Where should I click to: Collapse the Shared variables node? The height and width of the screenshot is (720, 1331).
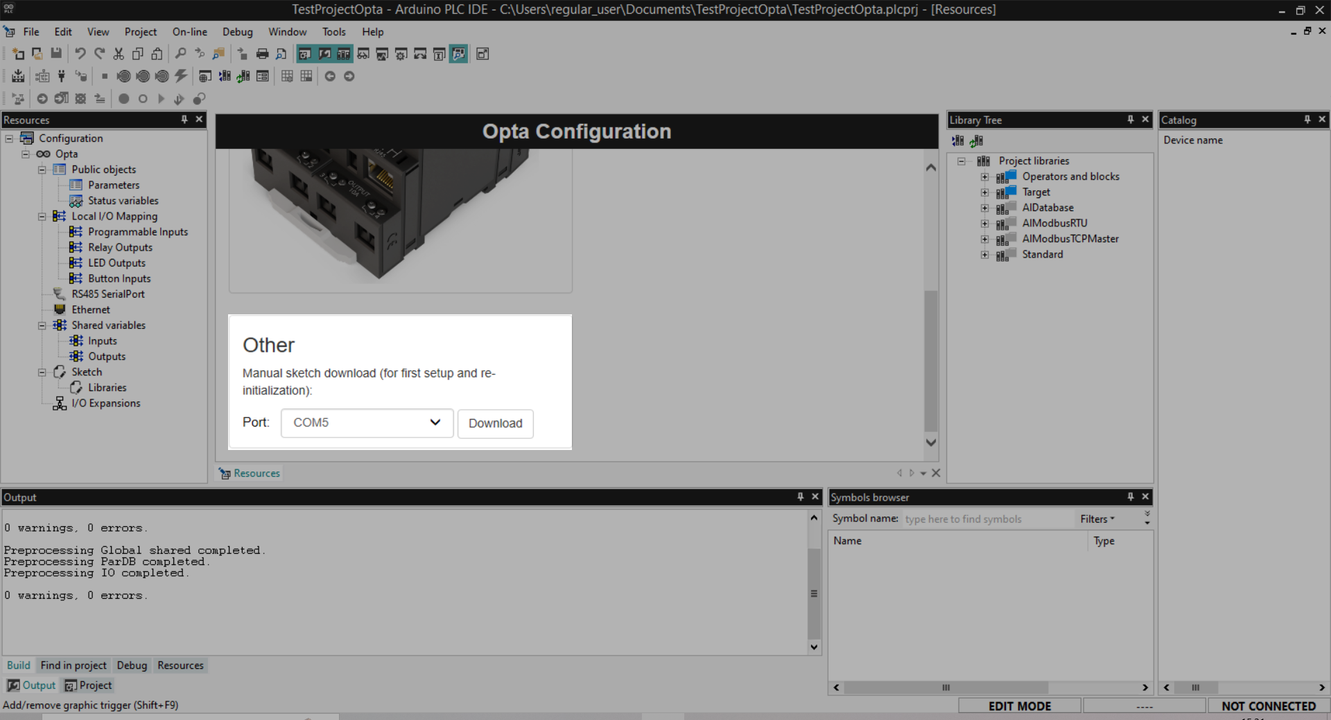click(x=42, y=325)
